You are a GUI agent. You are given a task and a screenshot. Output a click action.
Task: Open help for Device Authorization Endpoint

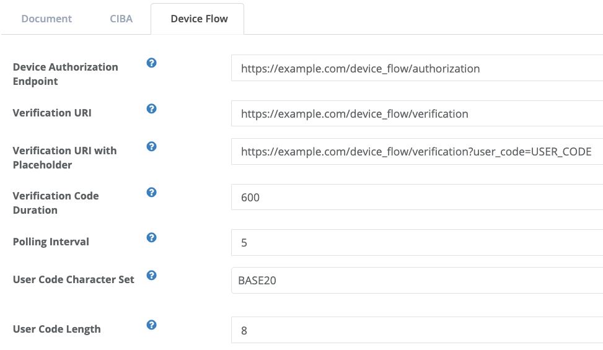click(x=151, y=63)
